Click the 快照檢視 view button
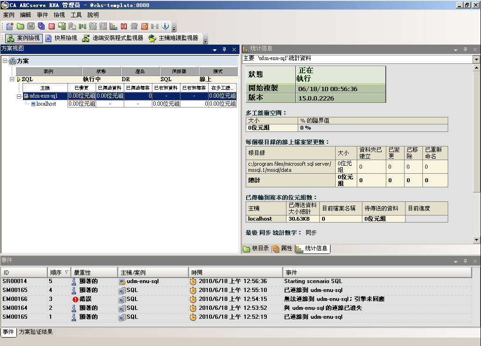Viewport: 481px width, 346px height. coord(61,38)
